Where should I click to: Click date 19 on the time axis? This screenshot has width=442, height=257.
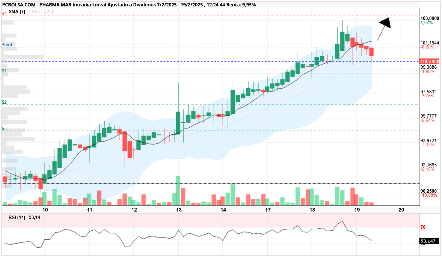coord(357,210)
